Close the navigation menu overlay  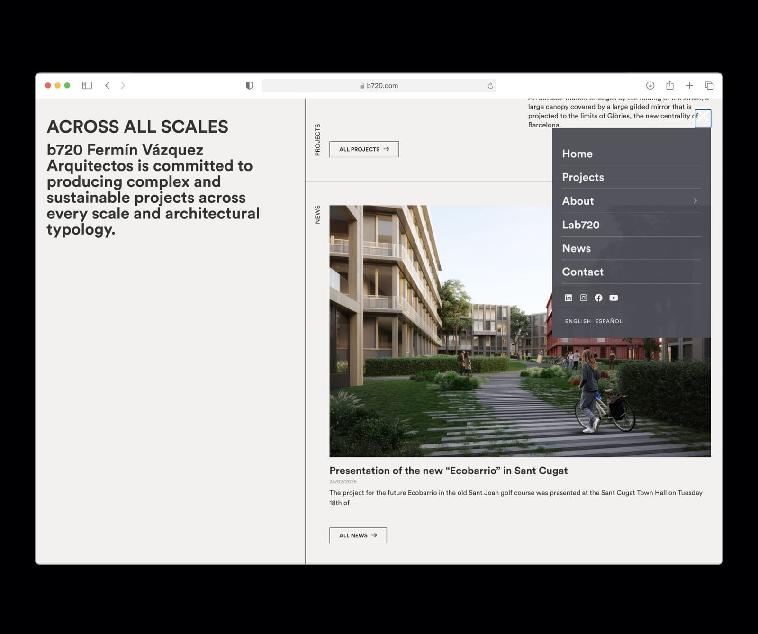703,118
